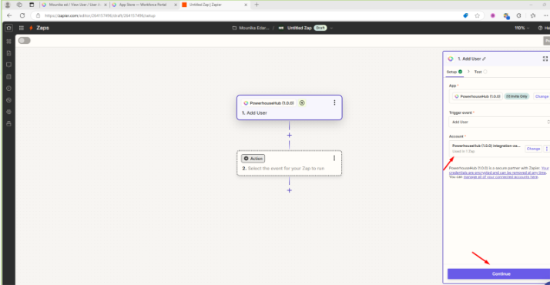Open a new browser tab with plus button
This screenshot has width=550, height=285.
click(257, 5)
